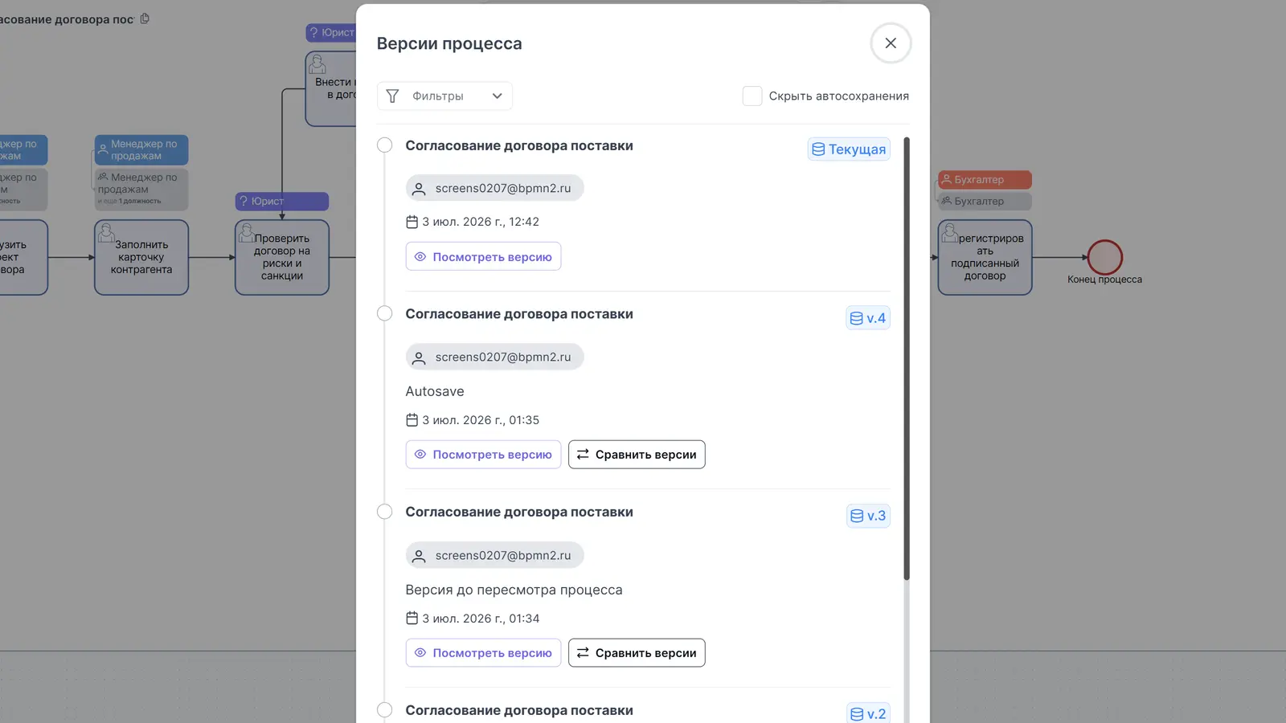Screen dimensions: 1286x723
Task: Click the red Бухгалтер role label
Action: tap(985, 179)
